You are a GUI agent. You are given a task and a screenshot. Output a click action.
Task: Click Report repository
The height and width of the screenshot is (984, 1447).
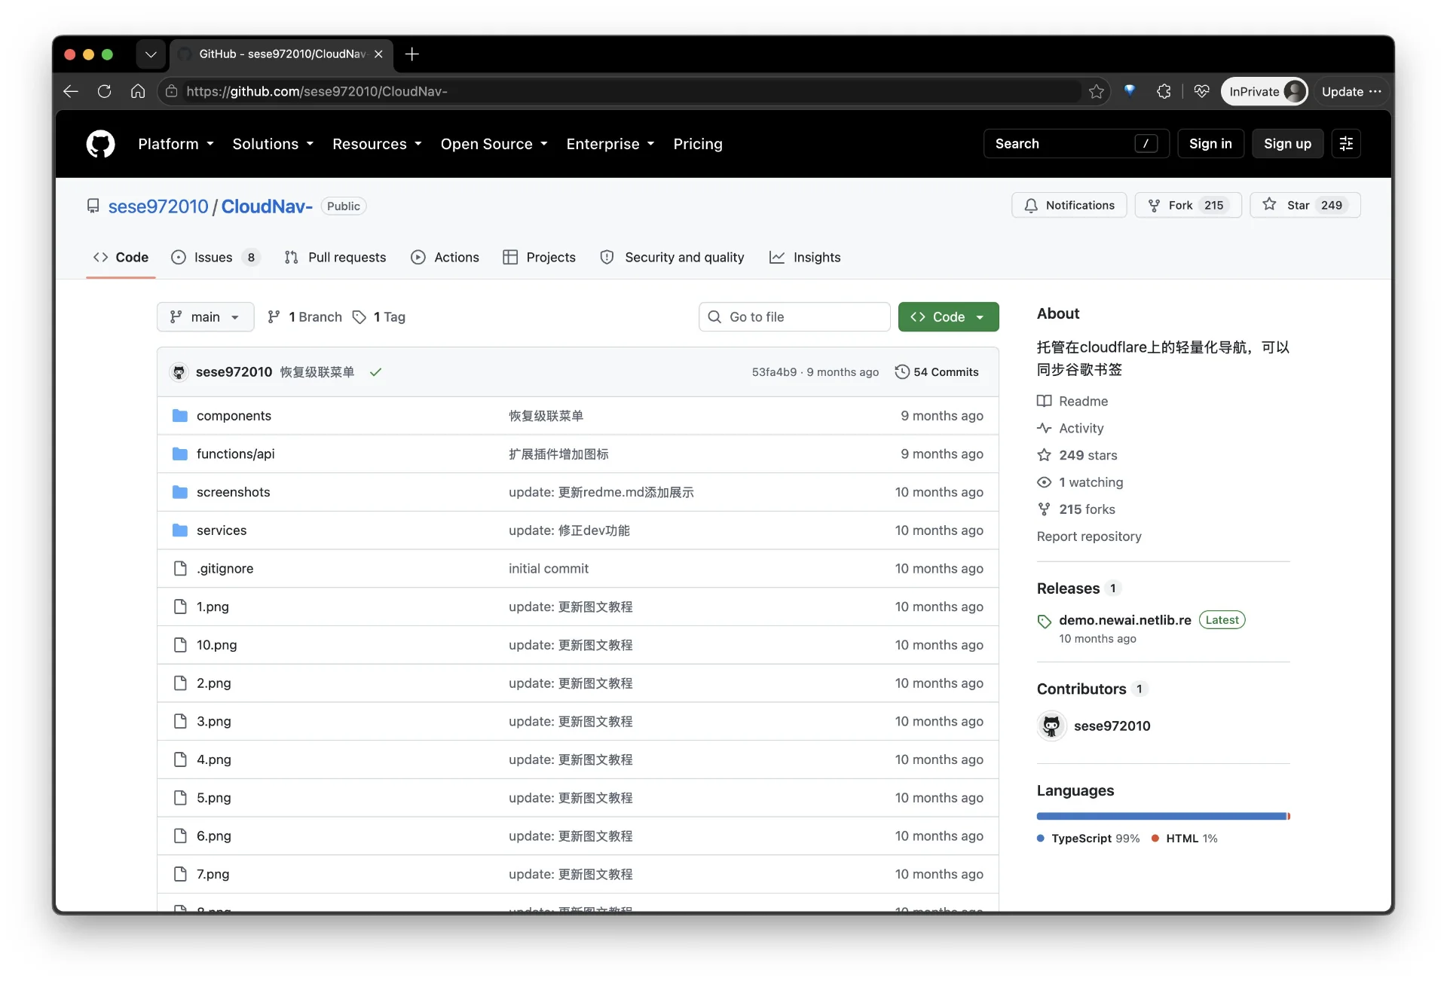point(1089,536)
